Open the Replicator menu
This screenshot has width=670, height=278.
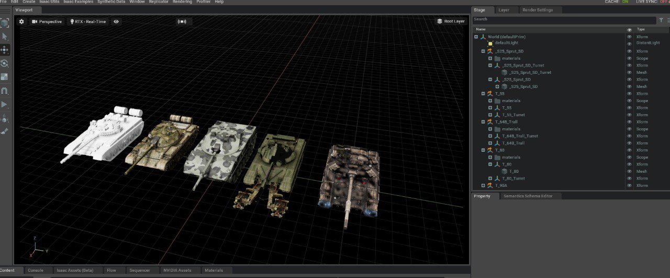[159, 2]
